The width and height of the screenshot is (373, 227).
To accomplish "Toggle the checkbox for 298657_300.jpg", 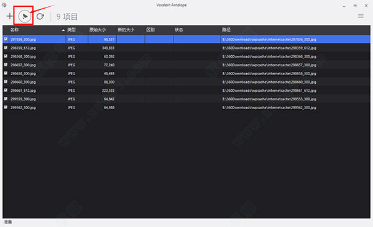I will [x=6, y=65].
